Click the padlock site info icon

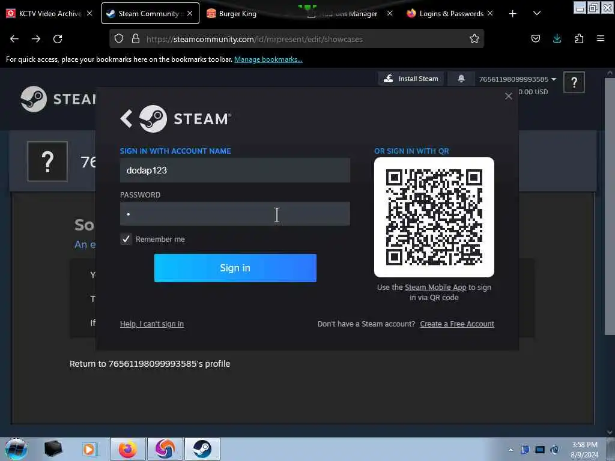tap(136, 38)
